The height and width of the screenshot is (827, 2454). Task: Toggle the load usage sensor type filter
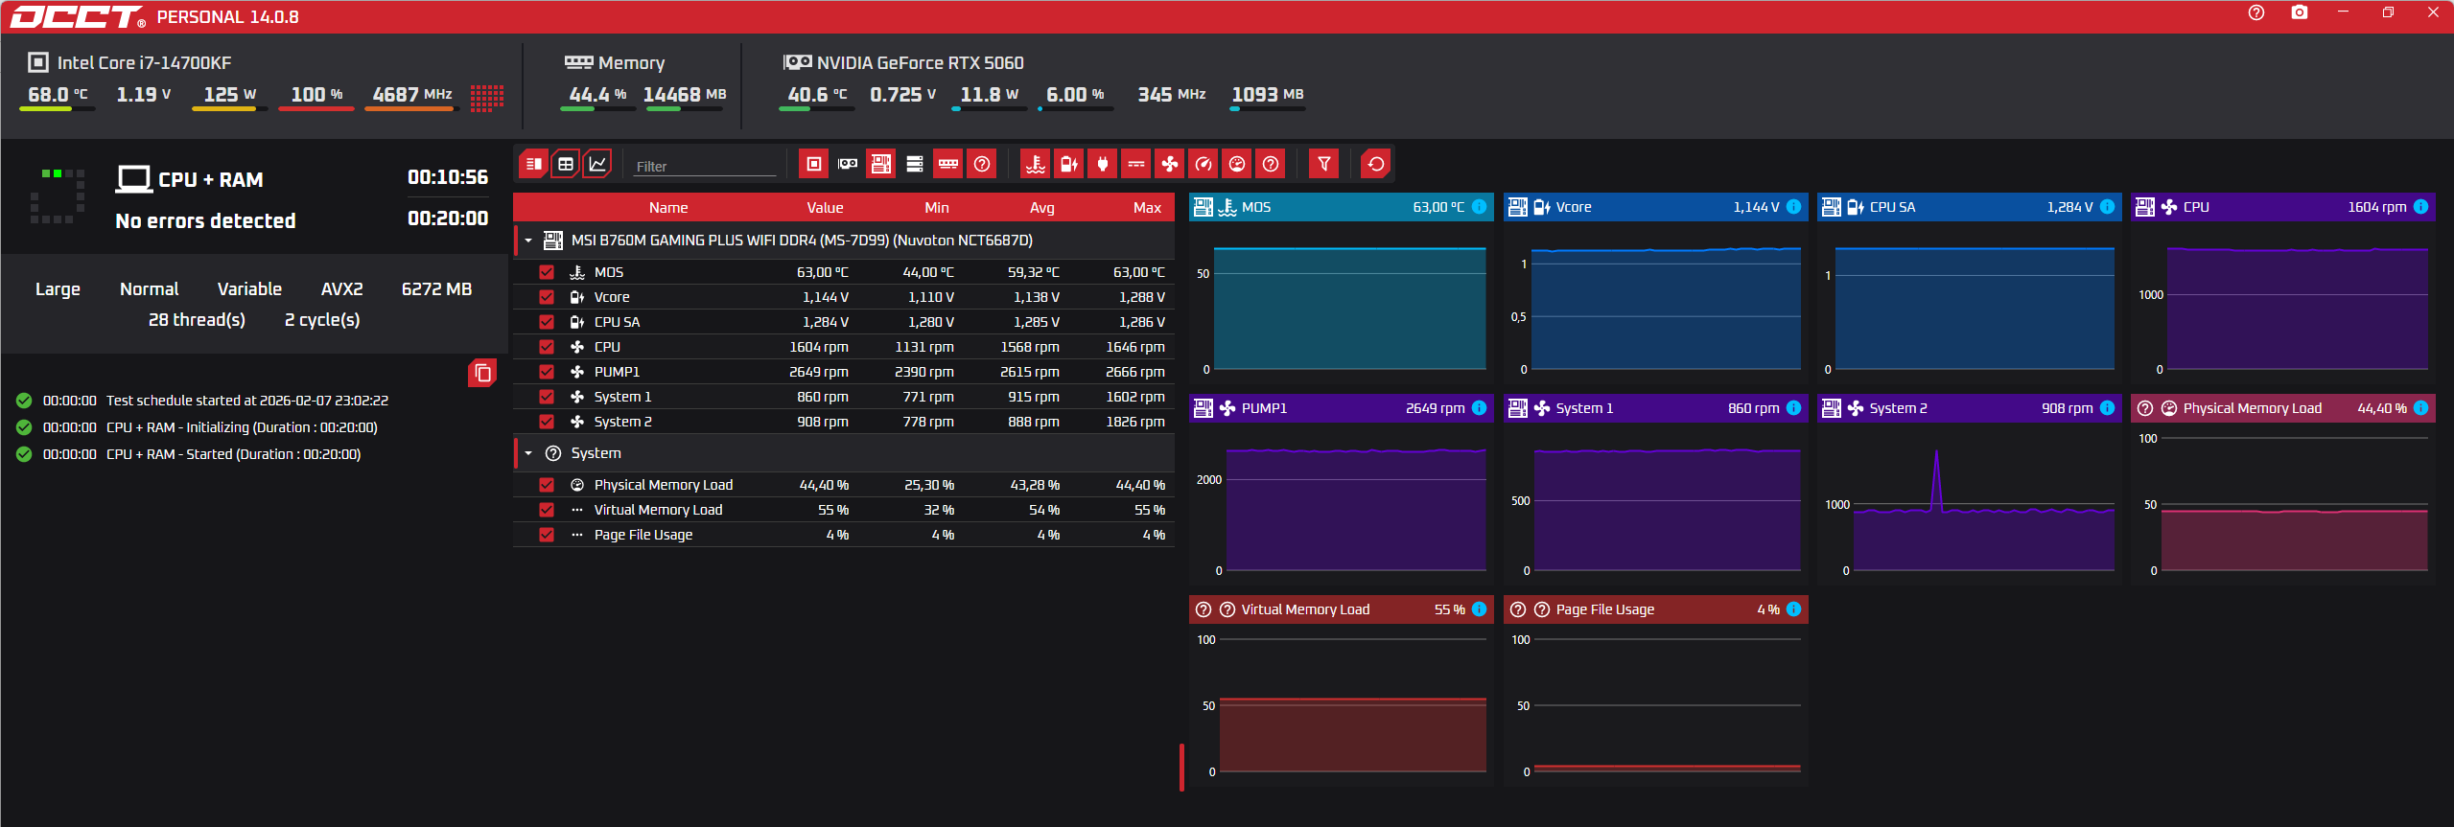point(1237,164)
